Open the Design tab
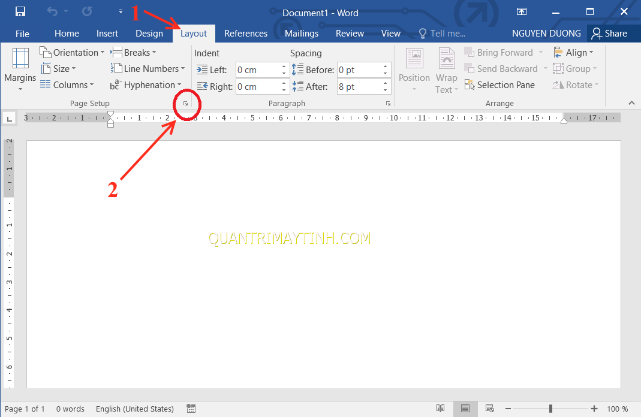 149,34
